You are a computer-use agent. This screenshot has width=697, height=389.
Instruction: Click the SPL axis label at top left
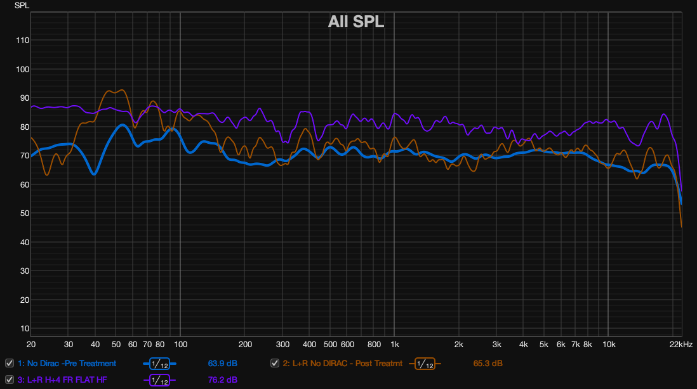click(x=22, y=5)
